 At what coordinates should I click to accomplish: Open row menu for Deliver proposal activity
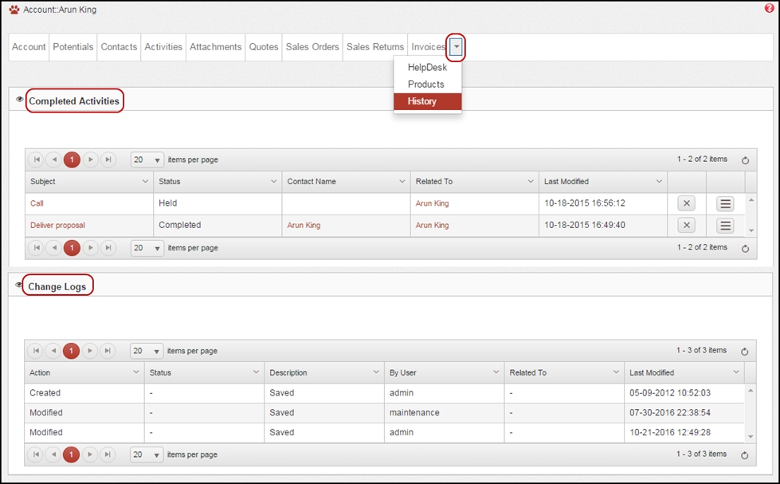click(725, 225)
